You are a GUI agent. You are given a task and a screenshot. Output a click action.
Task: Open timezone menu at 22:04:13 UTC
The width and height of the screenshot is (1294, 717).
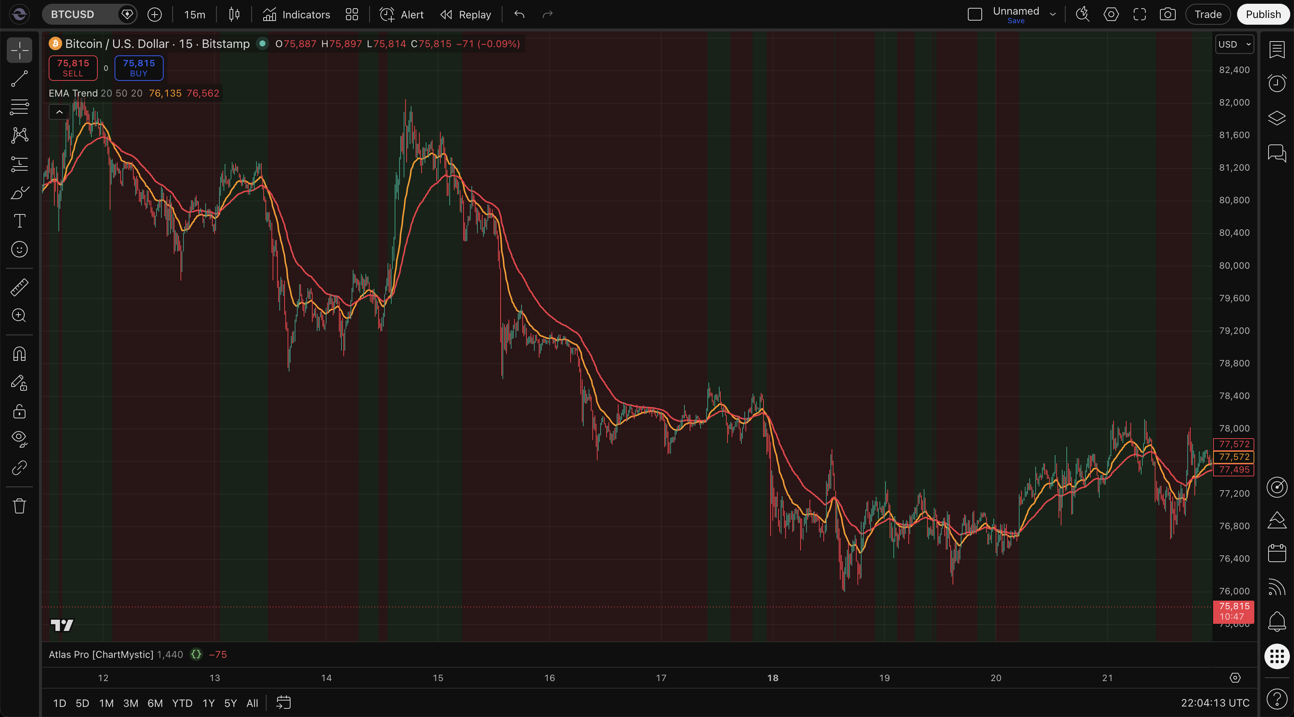tap(1215, 703)
